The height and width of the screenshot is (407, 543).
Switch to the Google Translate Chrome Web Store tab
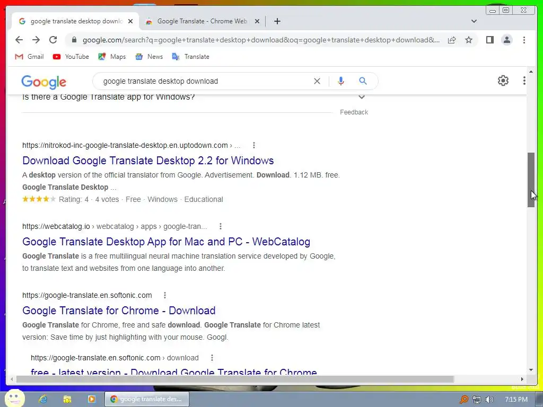click(202, 21)
